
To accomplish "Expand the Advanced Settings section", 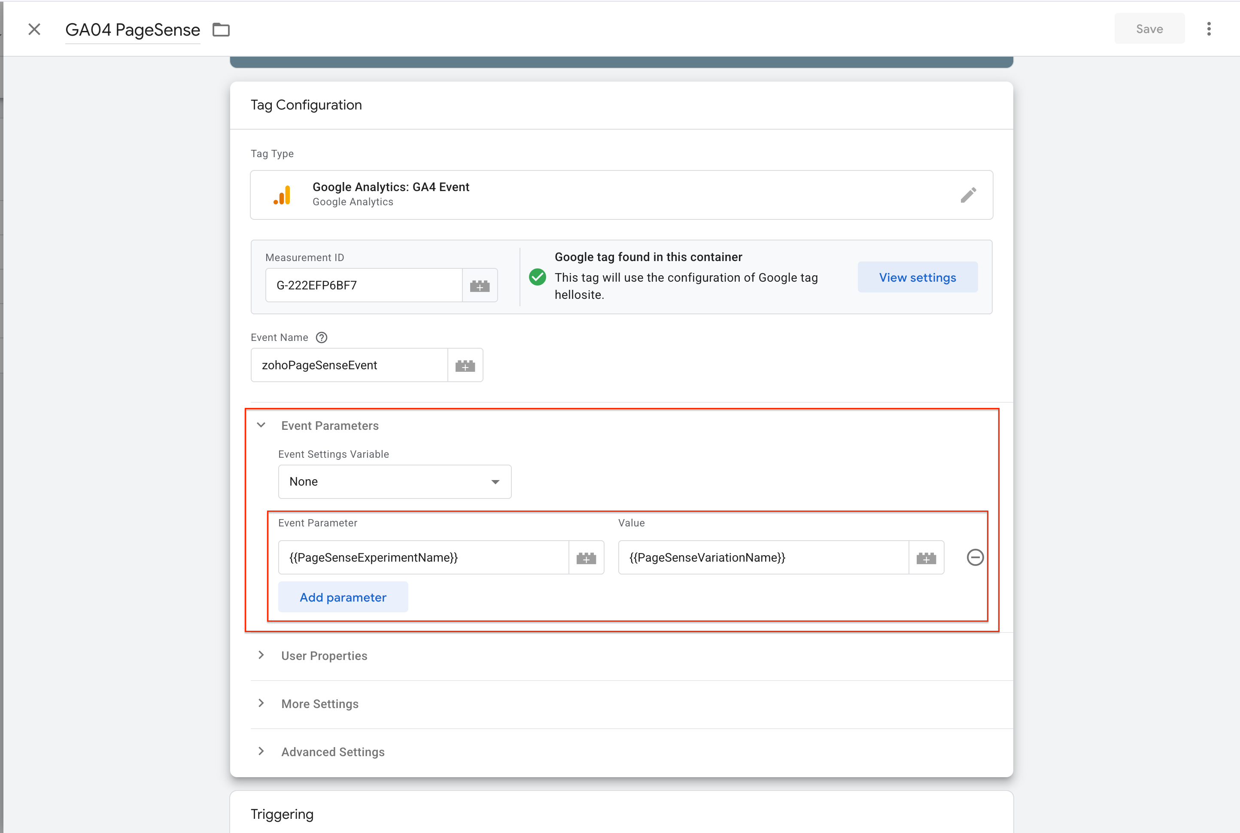I will (261, 751).
